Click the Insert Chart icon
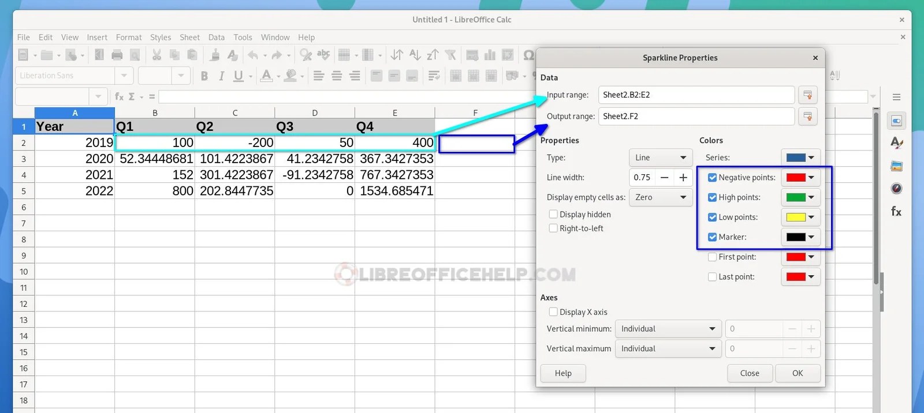924x413 pixels. coord(490,55)
